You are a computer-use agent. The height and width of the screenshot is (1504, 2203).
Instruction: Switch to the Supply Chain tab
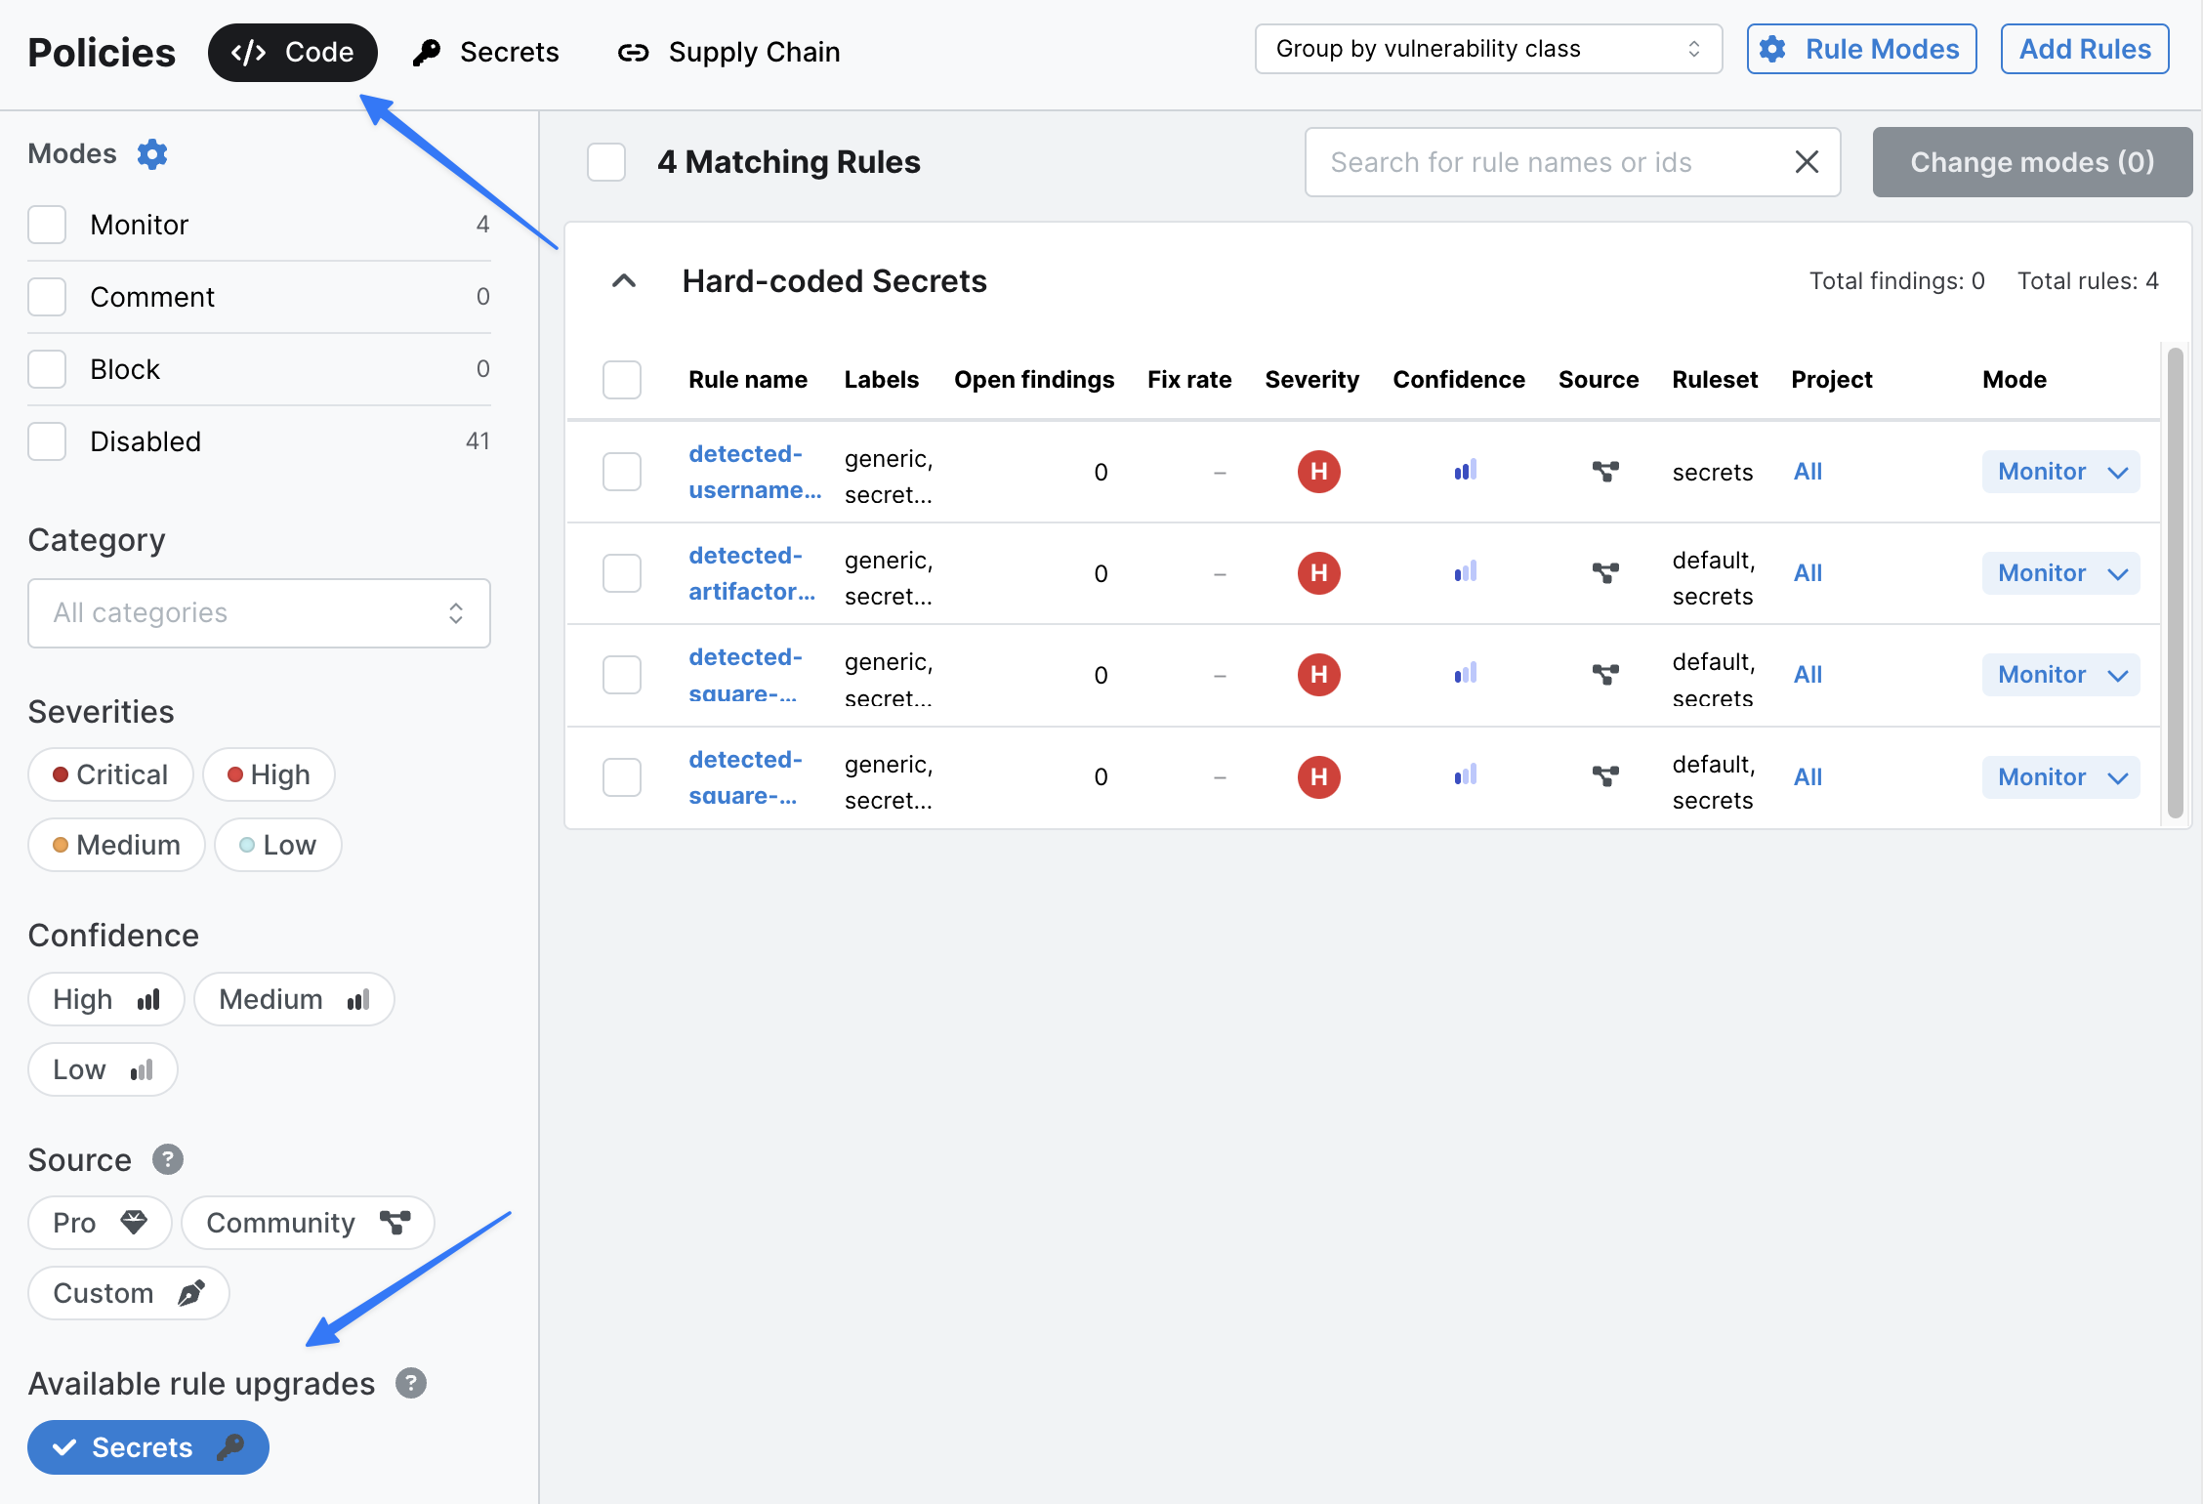[x=729, y=52]
